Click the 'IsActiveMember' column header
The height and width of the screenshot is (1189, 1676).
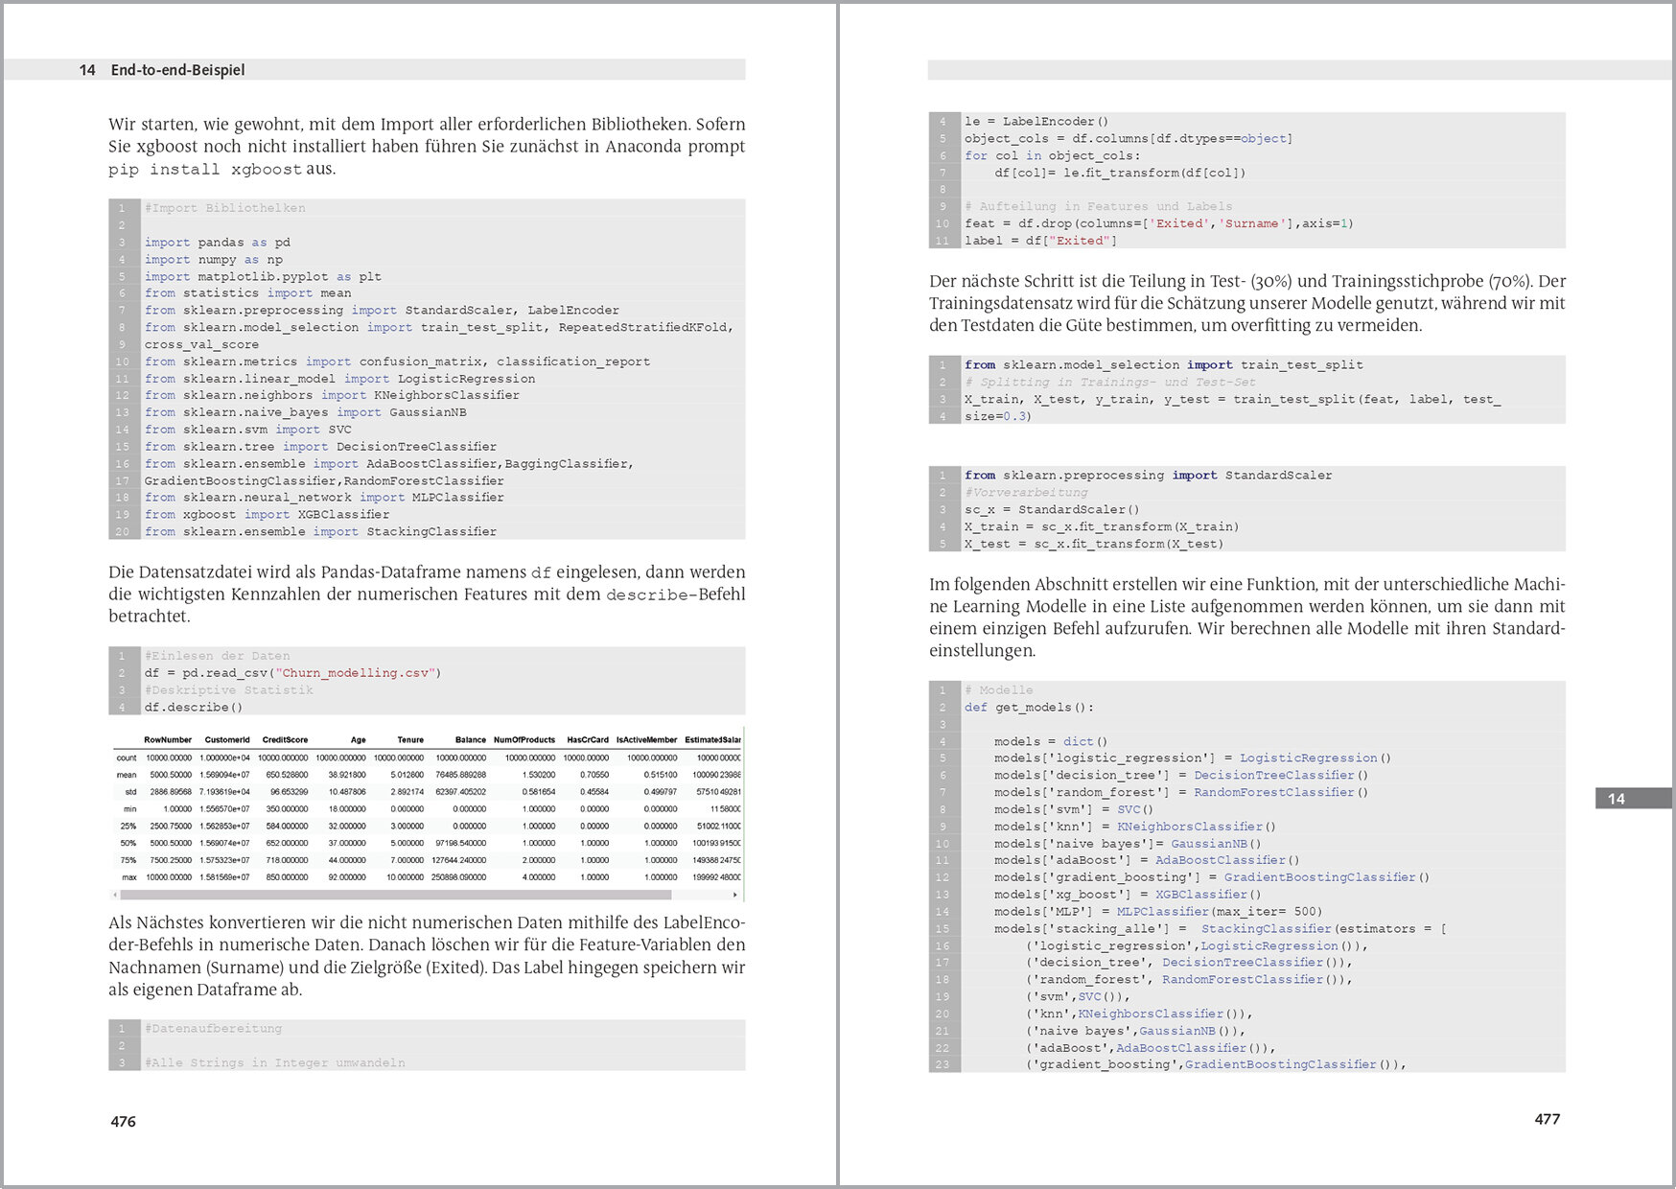[x=646, y=740]
